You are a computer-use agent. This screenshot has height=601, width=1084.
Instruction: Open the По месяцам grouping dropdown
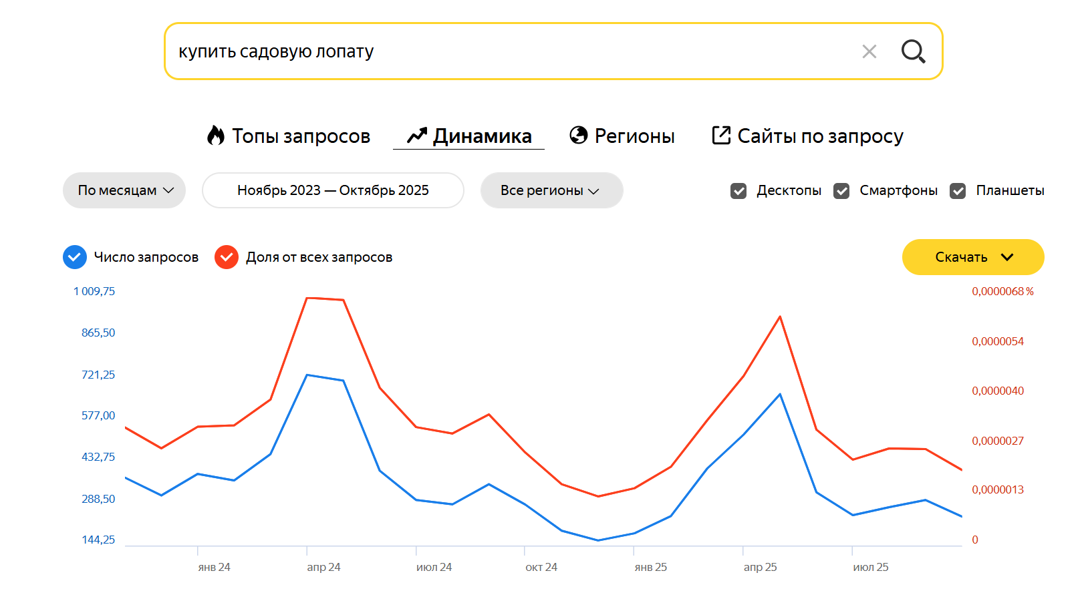point(124,190)
